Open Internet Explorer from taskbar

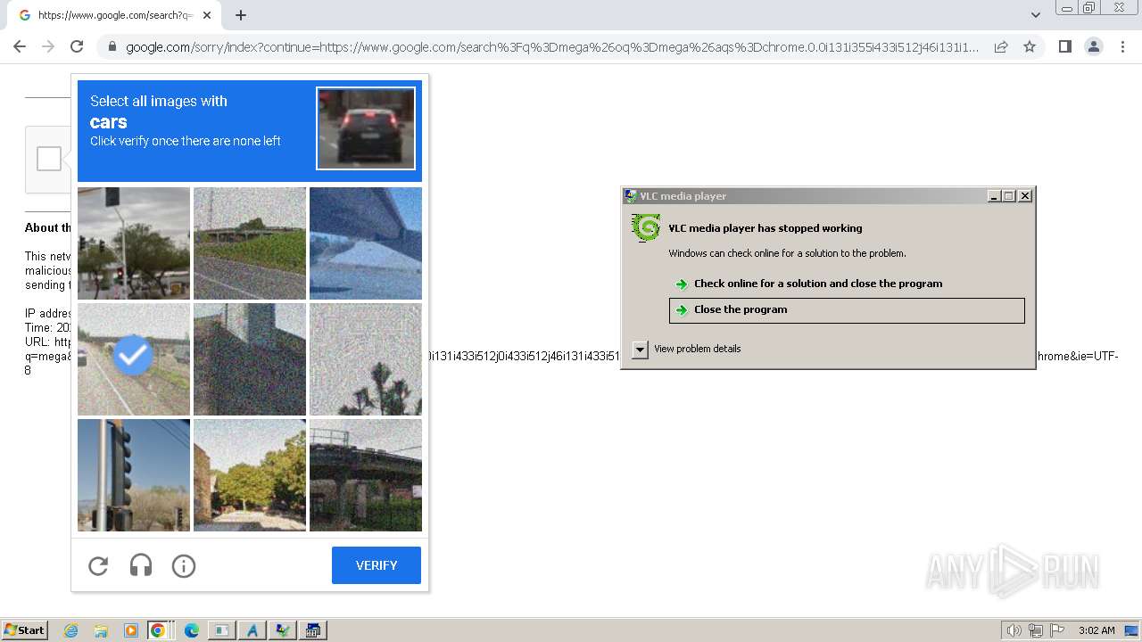(70, 630)
